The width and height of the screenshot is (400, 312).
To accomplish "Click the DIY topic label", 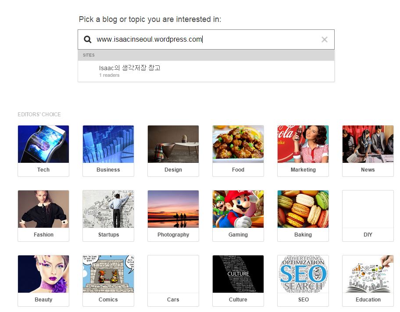I will pyautogui.click(x=368, y=235).
